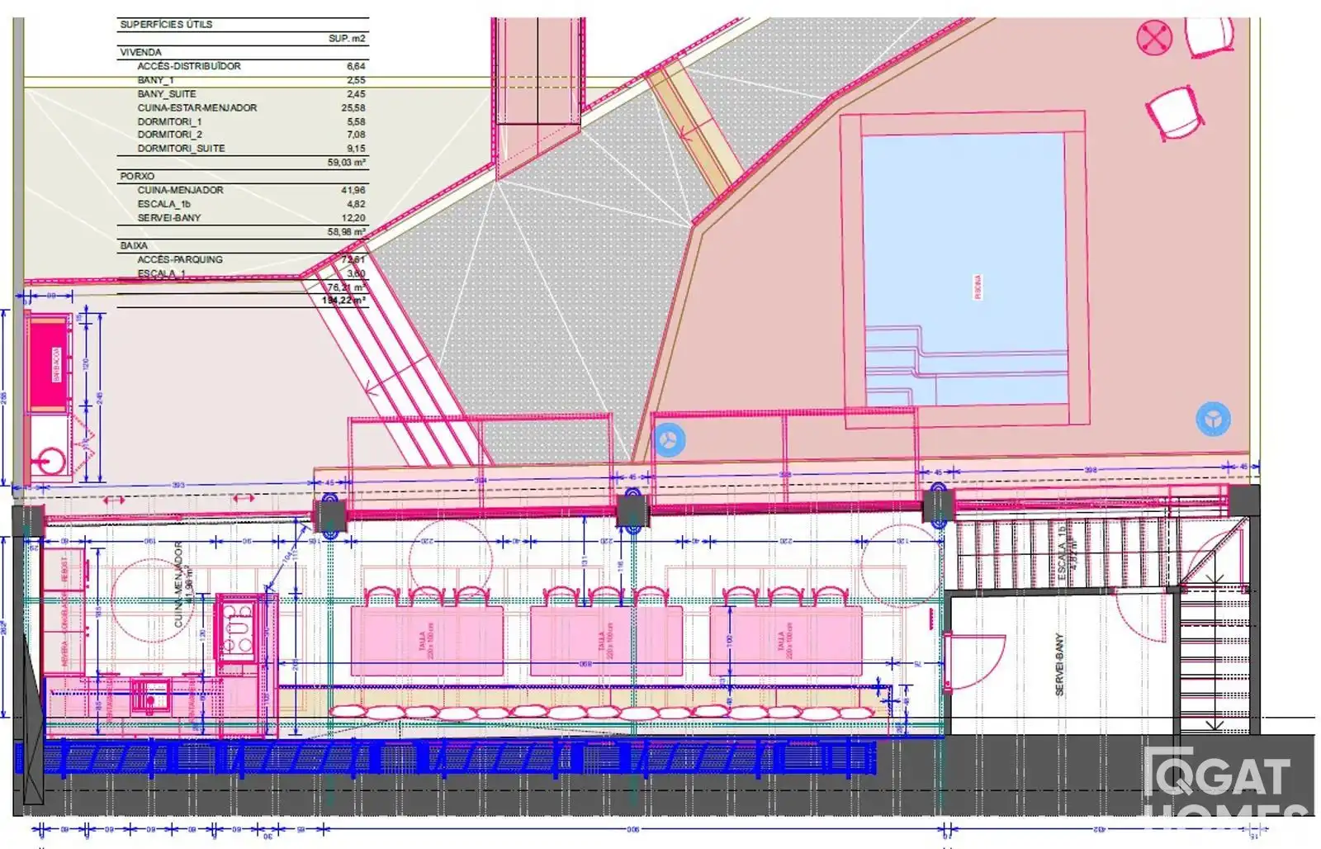1321x849 pixels.
Task: Select the 'BANY_SUITE' row label
Action: pyautogui.click(x=167, y=94)
